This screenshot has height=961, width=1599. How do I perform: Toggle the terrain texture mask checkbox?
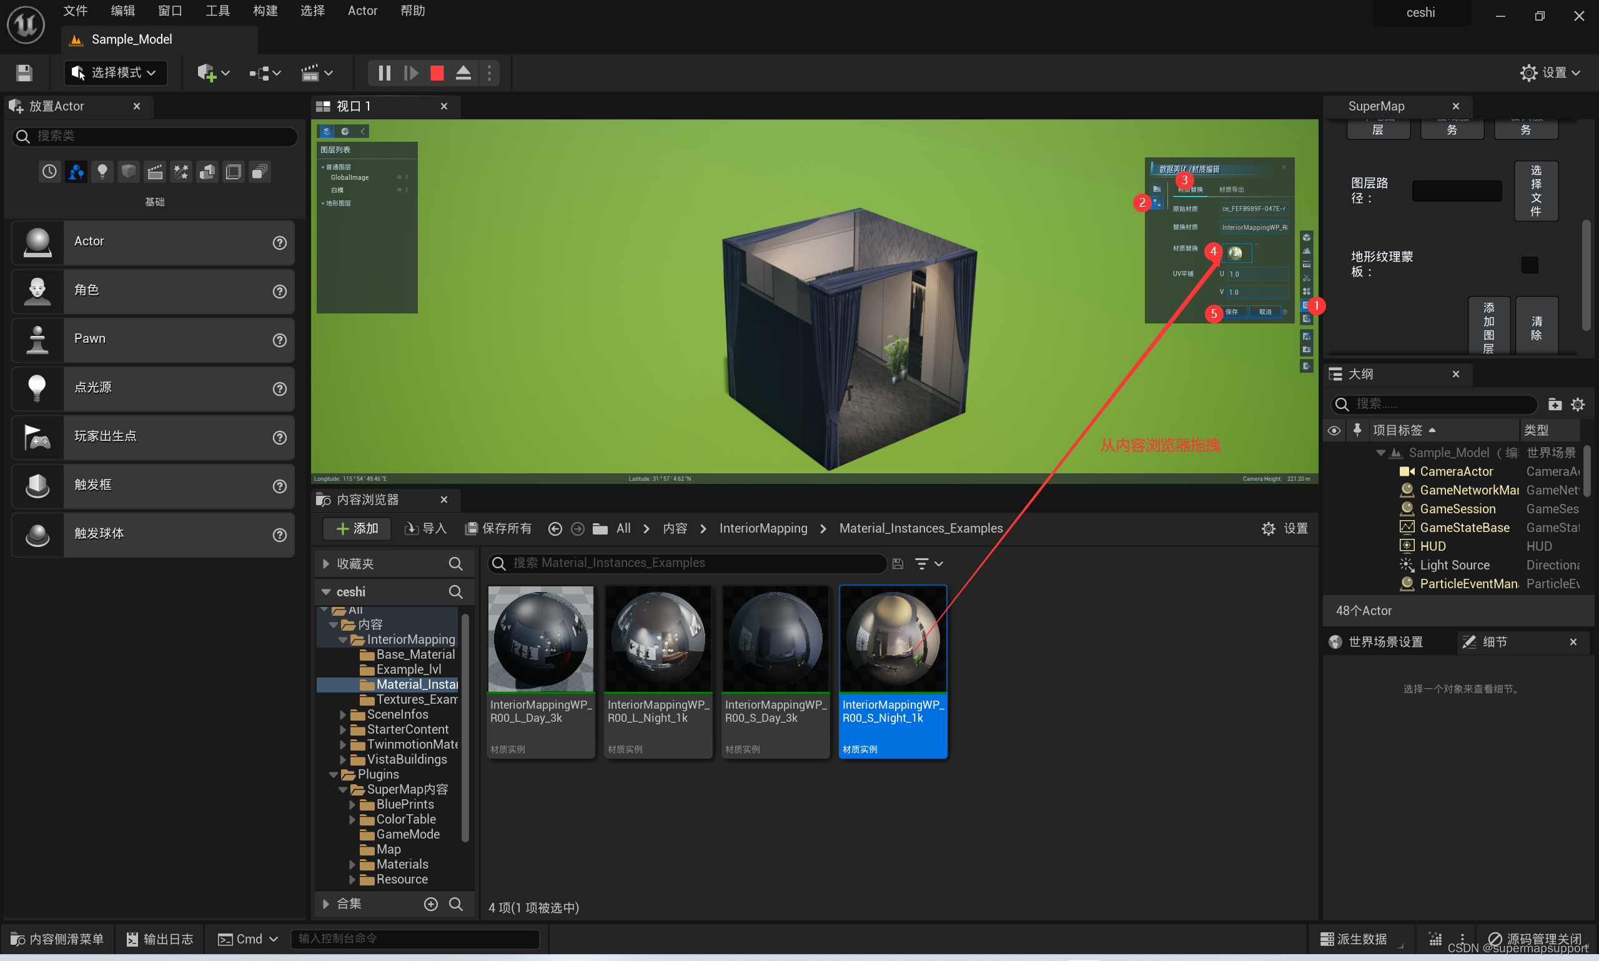pyautogui.click(x=1529, y=265)
